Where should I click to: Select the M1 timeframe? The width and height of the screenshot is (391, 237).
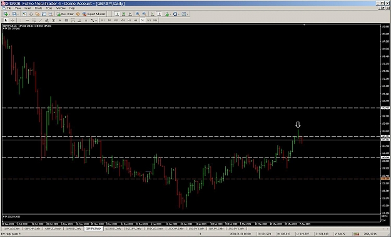[x=103, y=20]
